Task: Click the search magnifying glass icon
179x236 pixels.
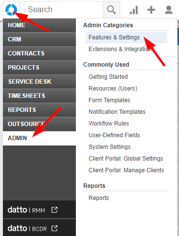Action: (111, 10)
